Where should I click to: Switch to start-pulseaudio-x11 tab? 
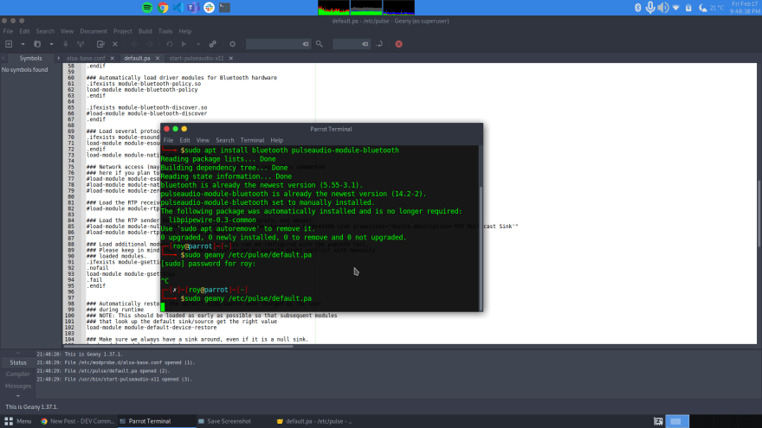coord(197,58)
